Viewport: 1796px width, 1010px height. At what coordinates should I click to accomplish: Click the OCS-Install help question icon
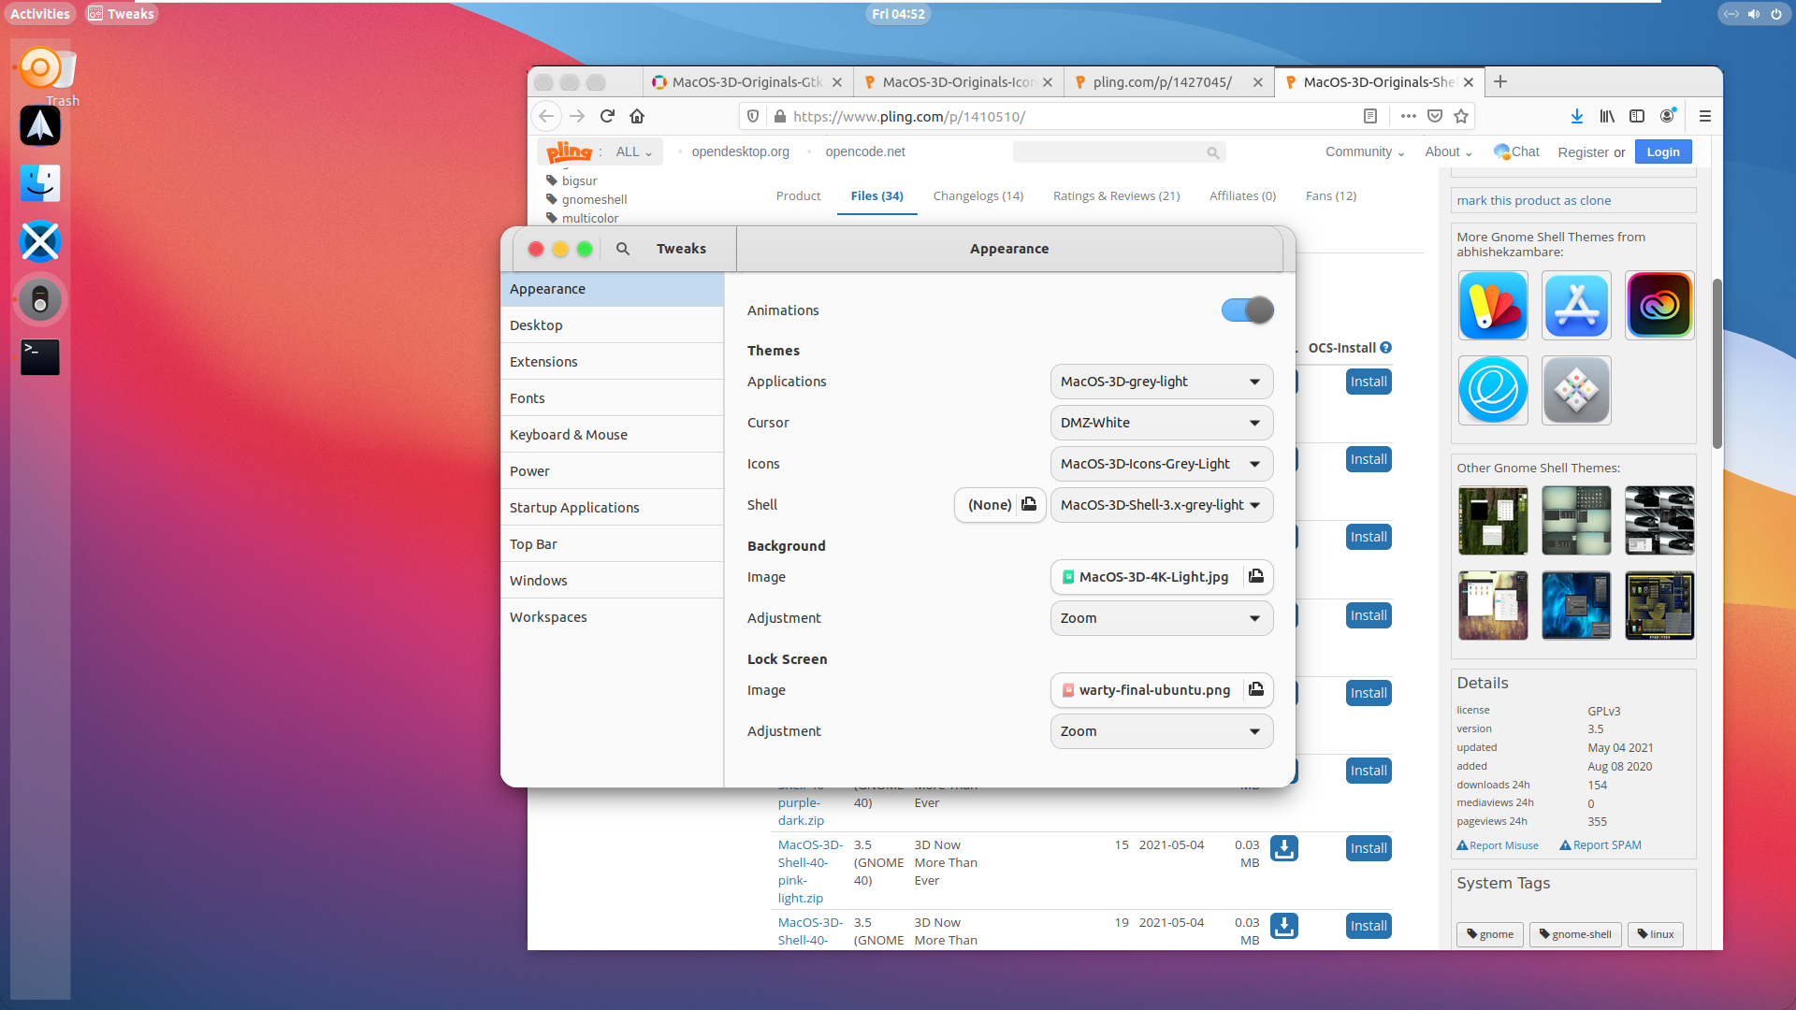[1385, 348]
